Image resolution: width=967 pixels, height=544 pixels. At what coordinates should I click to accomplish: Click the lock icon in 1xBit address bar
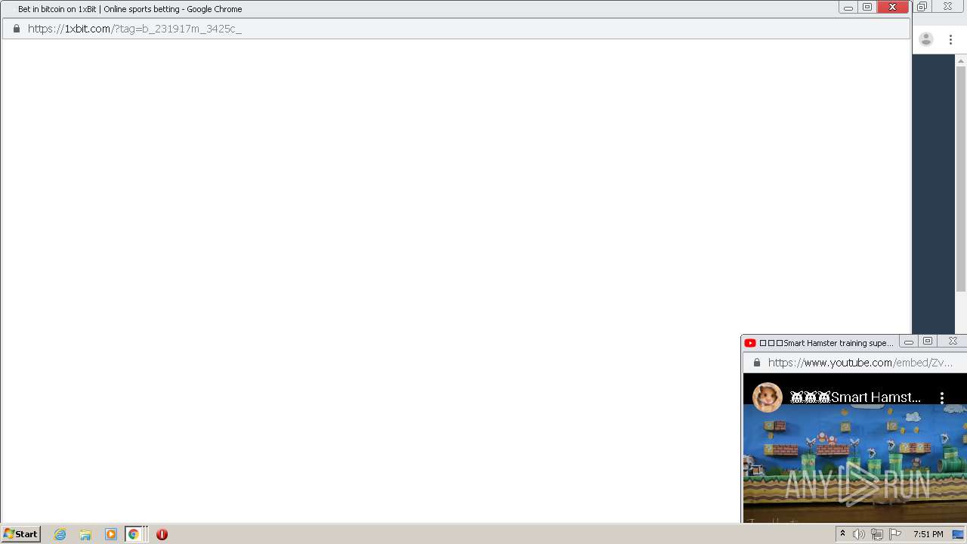[16, 29]
